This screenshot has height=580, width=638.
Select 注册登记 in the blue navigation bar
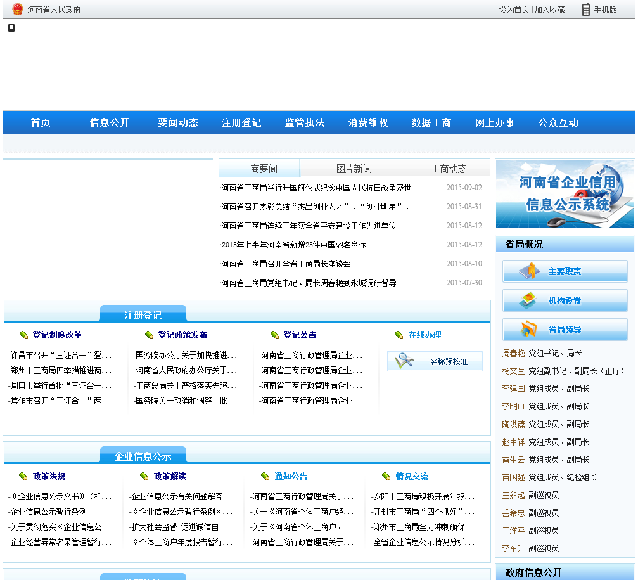[241, 122]
